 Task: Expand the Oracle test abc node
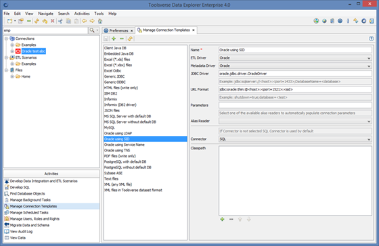(x=12, y=51)
